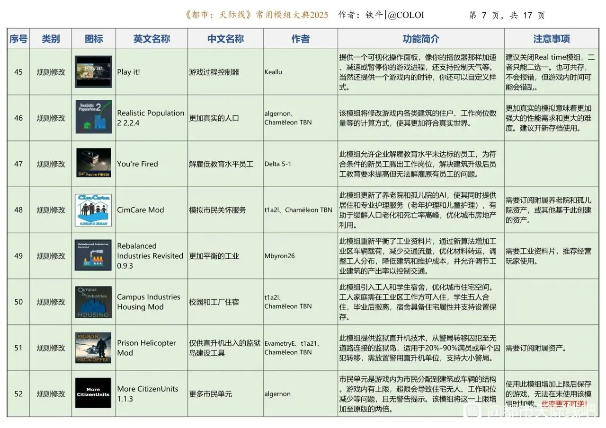Select the Prison Helicopter Mod name
606x428 pixels.
pyautogui.click(x=146, y=348)
